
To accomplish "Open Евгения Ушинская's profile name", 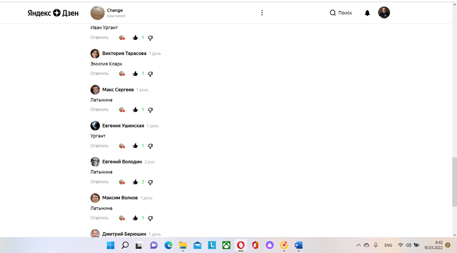I will pos(123,126).
